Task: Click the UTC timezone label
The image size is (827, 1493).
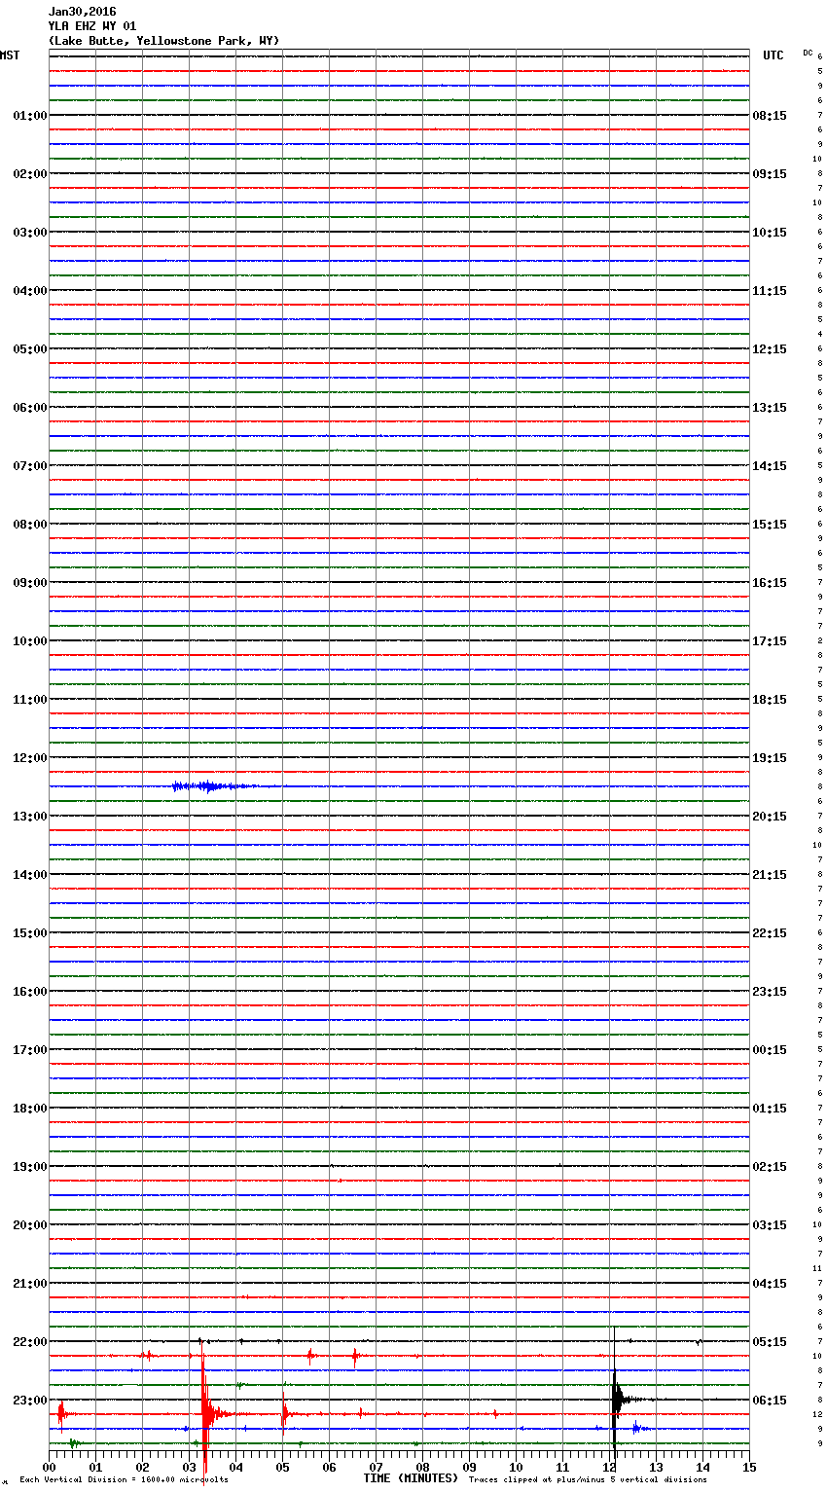Action: pos(773,55)
